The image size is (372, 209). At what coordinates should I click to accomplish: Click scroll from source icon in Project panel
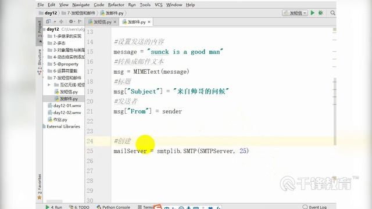62,21
